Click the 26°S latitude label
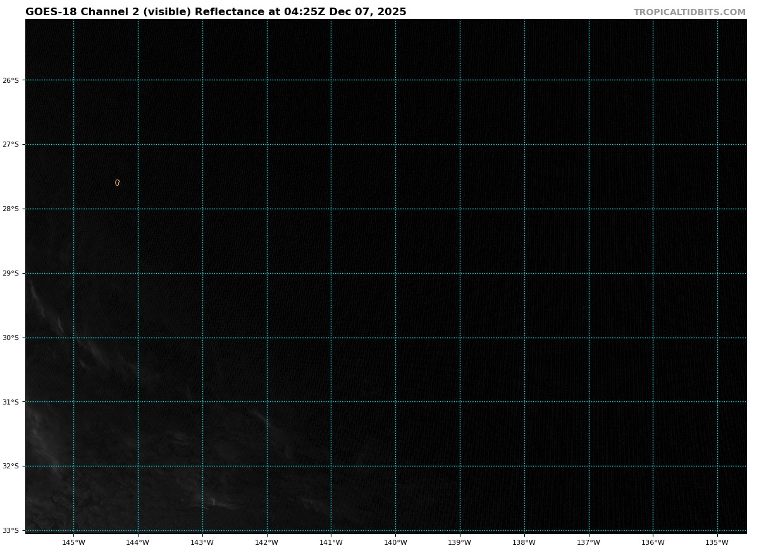759x548 pixels. pos(11,80)
